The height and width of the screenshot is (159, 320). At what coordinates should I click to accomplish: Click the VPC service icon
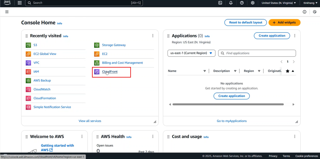pyautogui.click(x=28, y=63)
